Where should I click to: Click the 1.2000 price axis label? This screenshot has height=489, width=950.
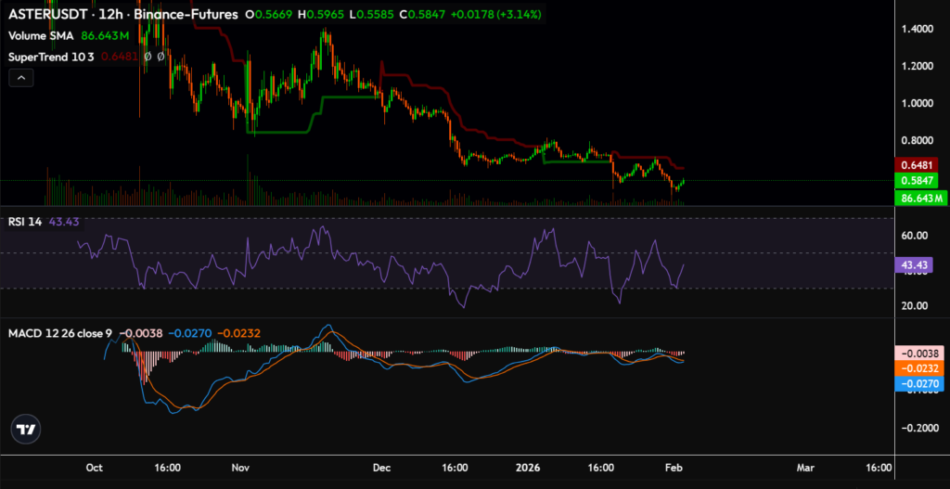918,66
